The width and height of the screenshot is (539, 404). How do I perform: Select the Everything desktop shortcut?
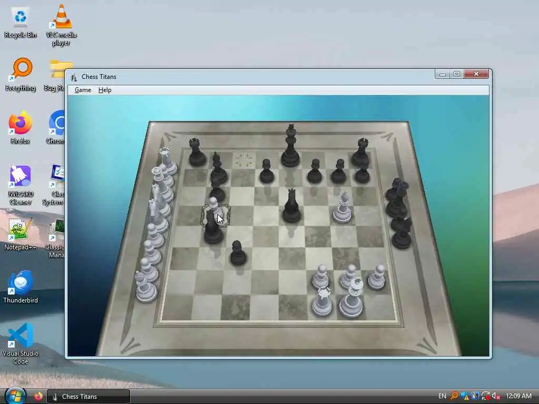[21, 75]
